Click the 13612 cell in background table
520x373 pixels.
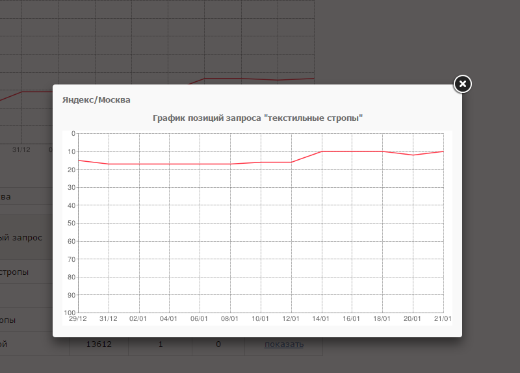[99, 344]
